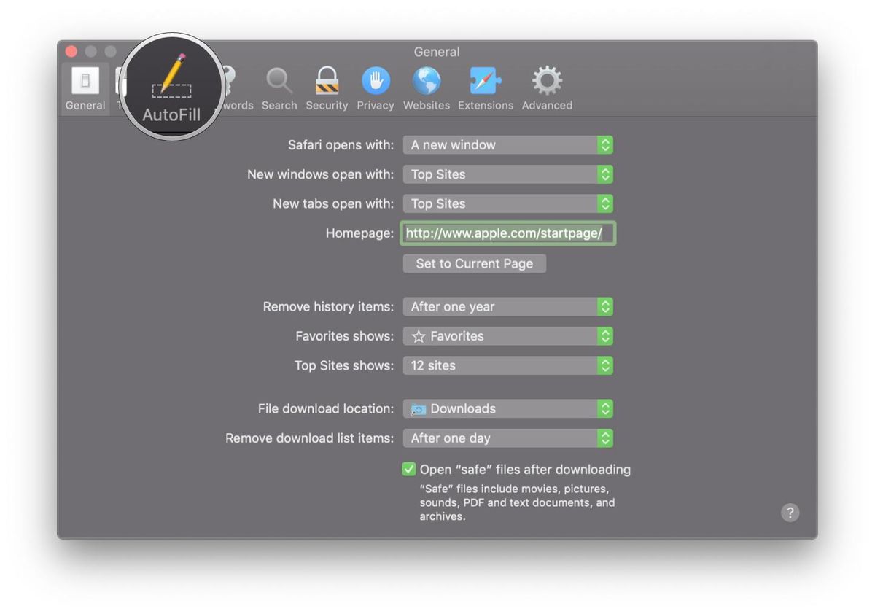Screen dimensions: 875x614
Task: Enable opening safe files after downloading
Action: (408, 469)
